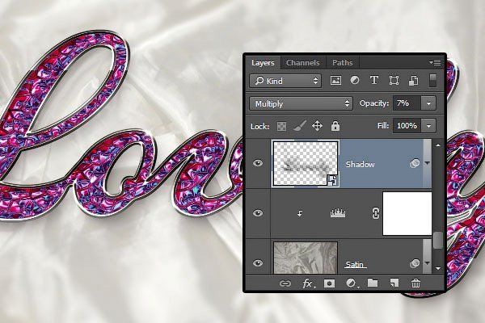
Task: Filter layers by shape layer icon
Action: (394, 81)
